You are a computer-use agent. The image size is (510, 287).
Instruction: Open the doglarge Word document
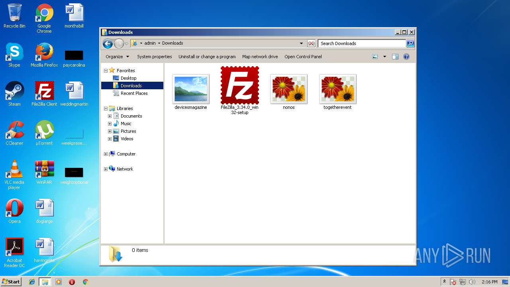click(x=44, y=211)
